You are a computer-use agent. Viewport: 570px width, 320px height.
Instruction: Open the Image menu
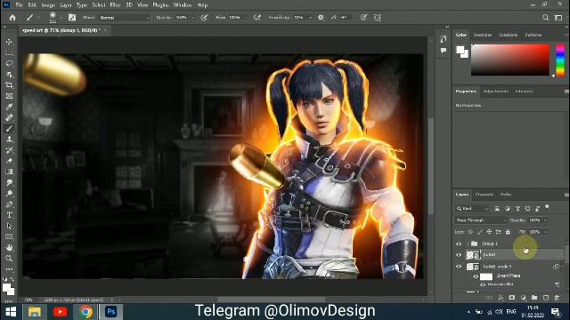(48, 5)
